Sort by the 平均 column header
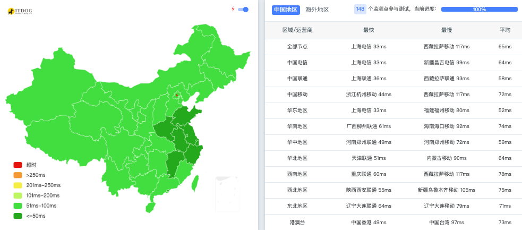Screen dimensions: 522x230 click(504, 30)
